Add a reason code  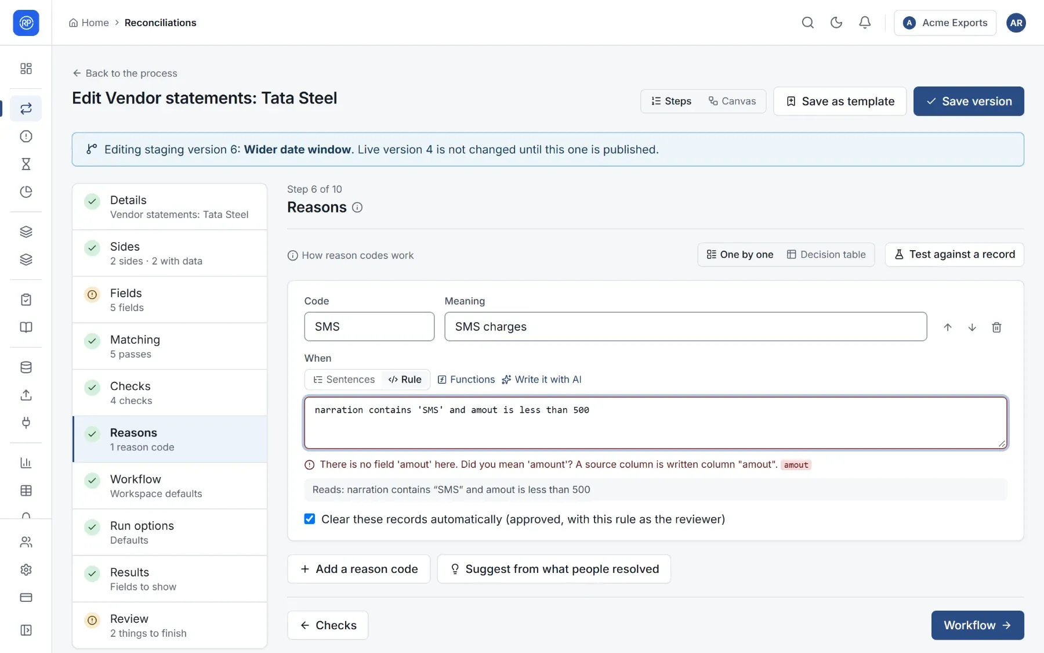click(359, 569)
